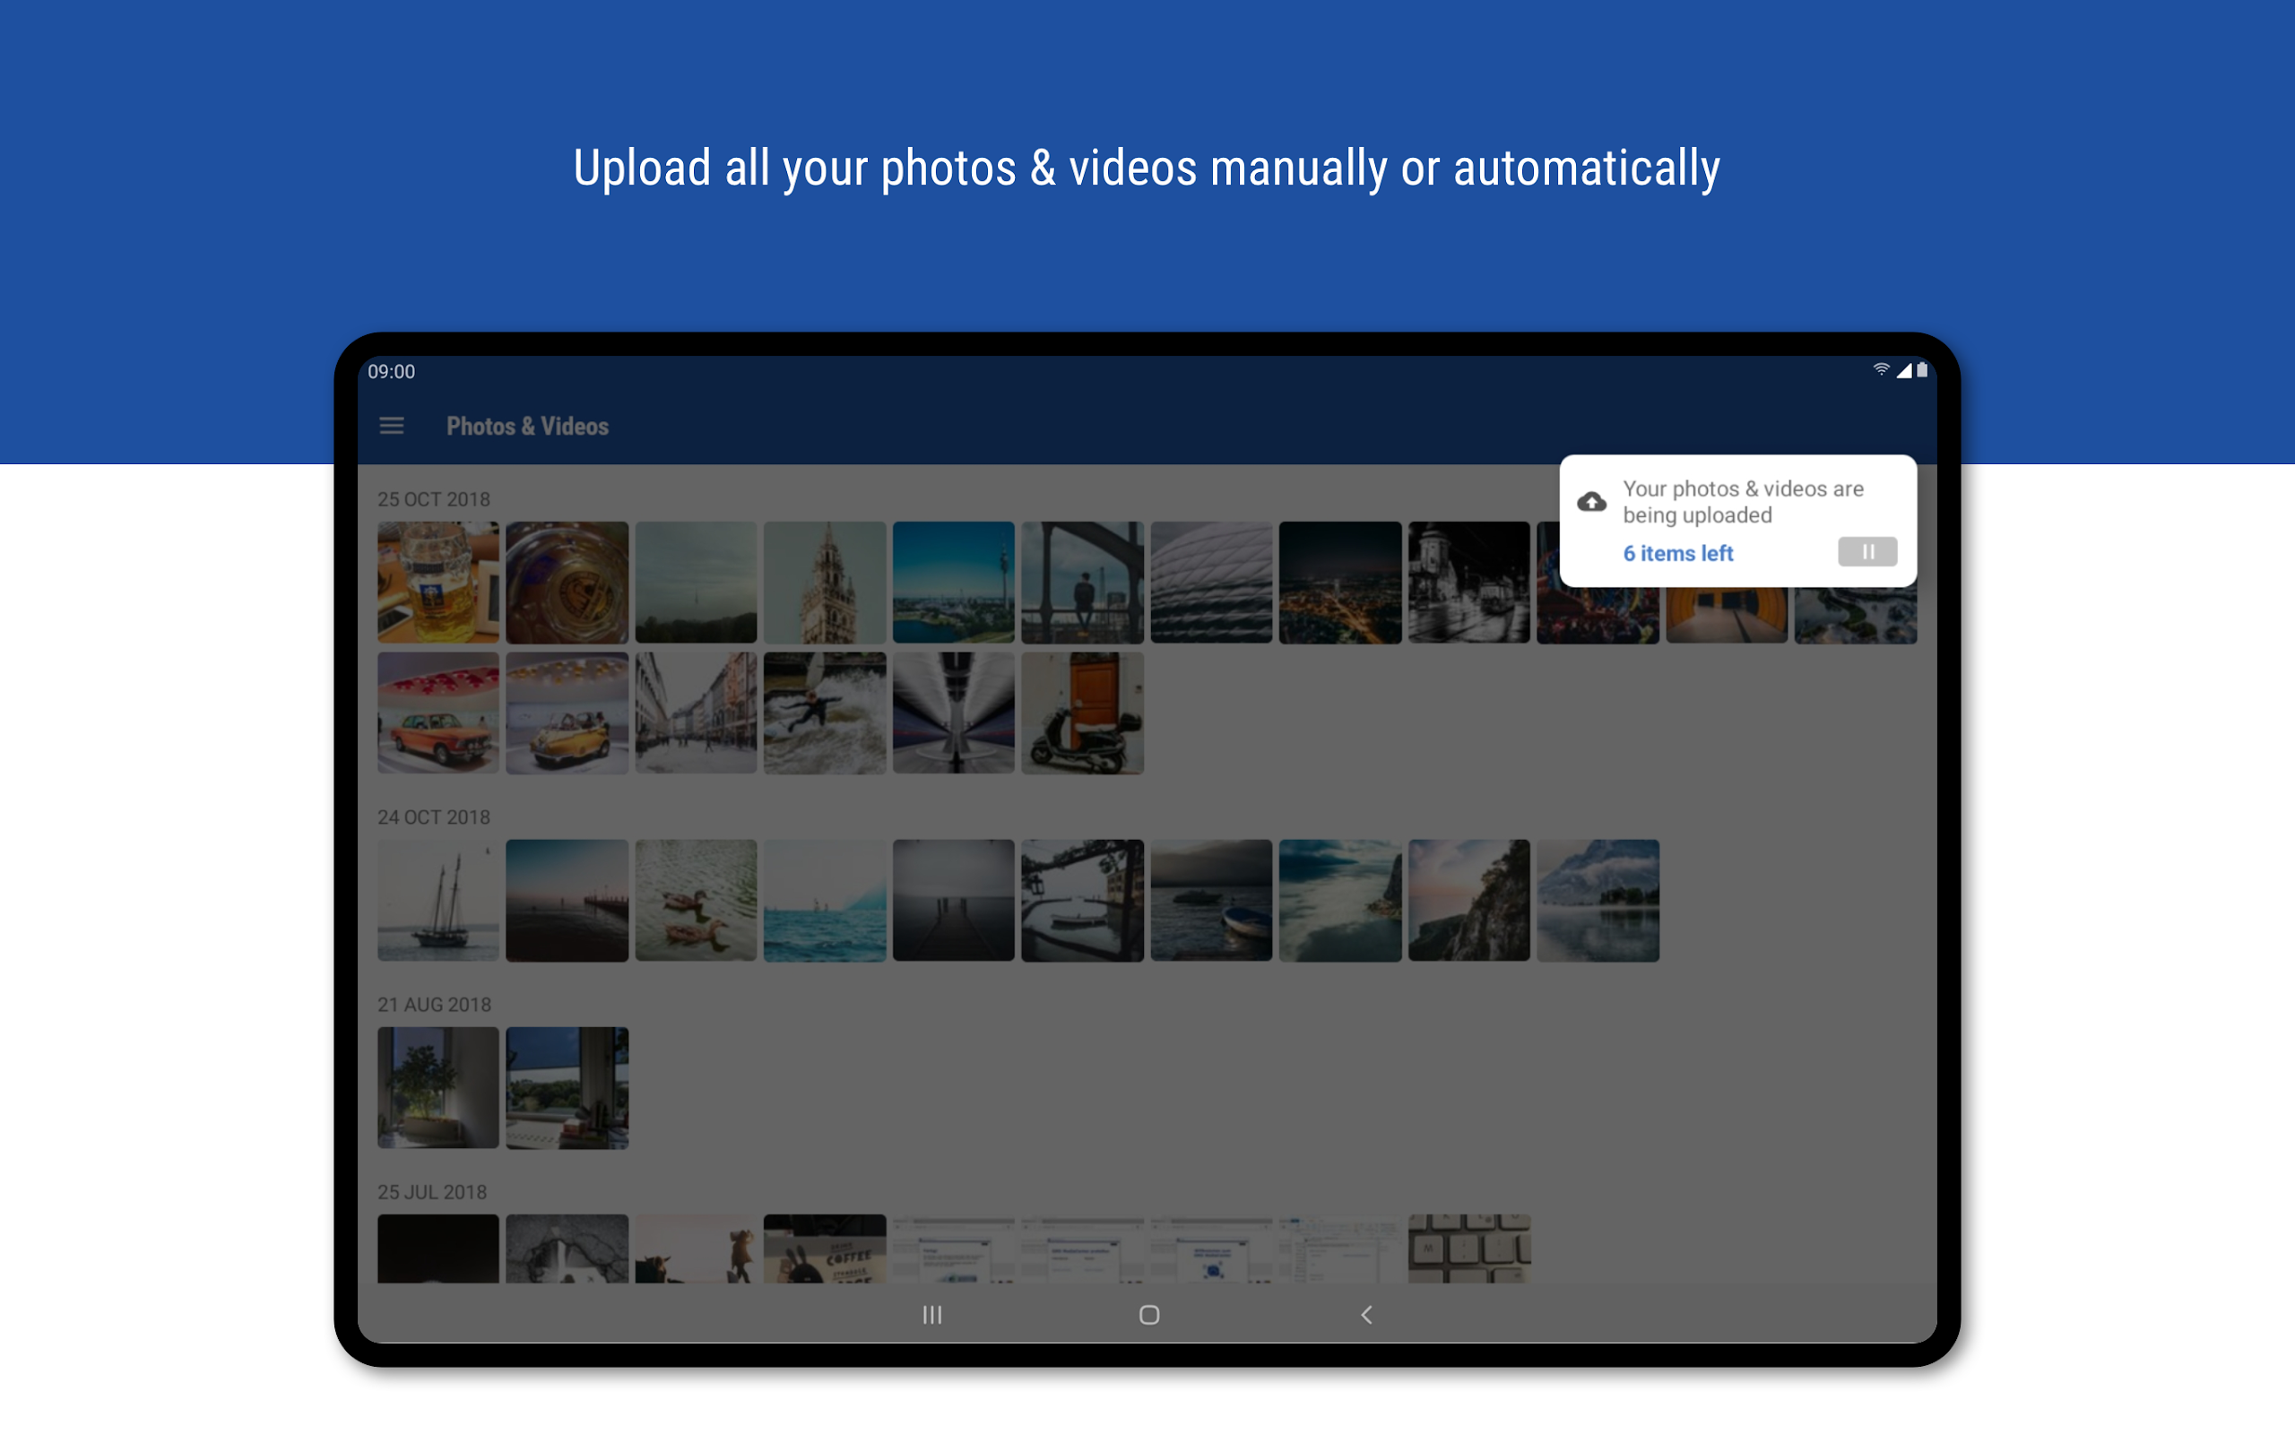Pause the photo upload

1866,552
